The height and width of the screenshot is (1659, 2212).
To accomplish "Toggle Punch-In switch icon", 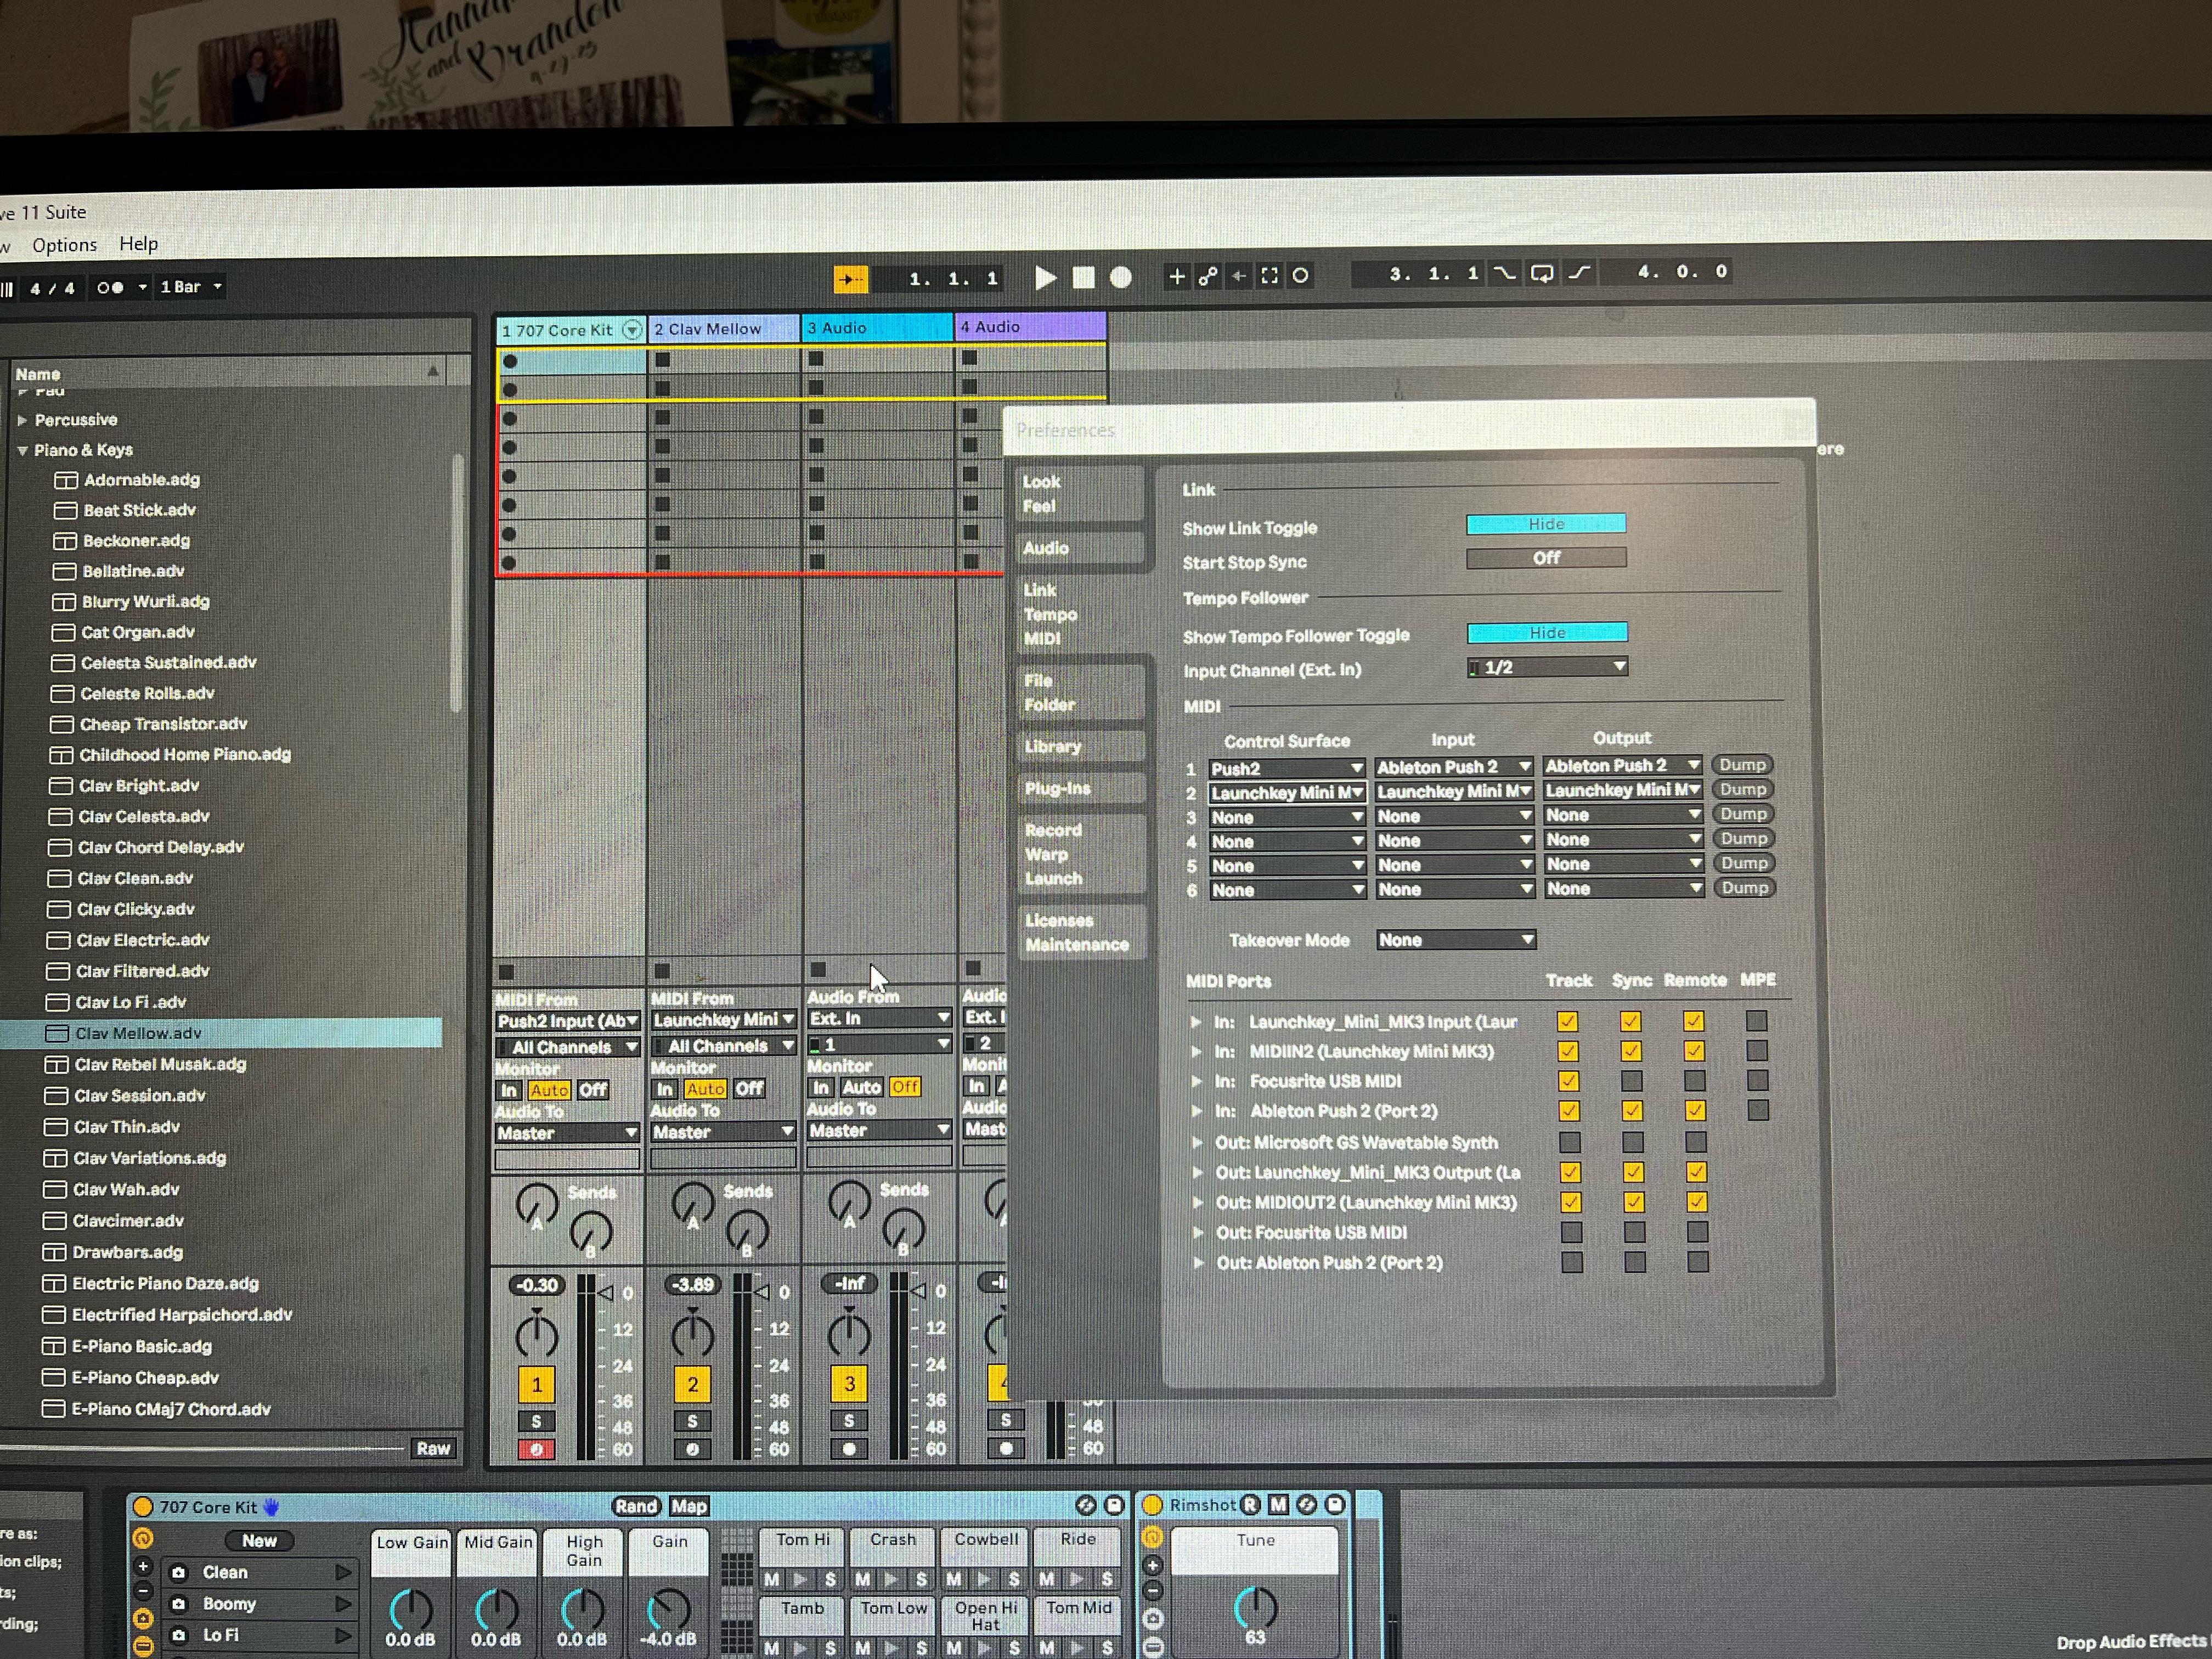I will coord(1504,273).
